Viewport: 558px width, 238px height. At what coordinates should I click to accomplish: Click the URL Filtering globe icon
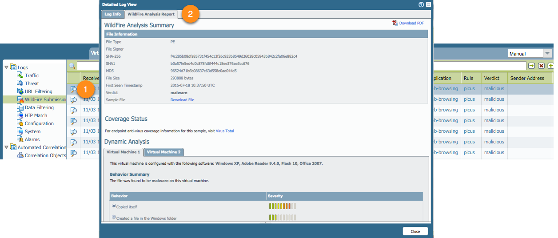[x=20, y=91]
